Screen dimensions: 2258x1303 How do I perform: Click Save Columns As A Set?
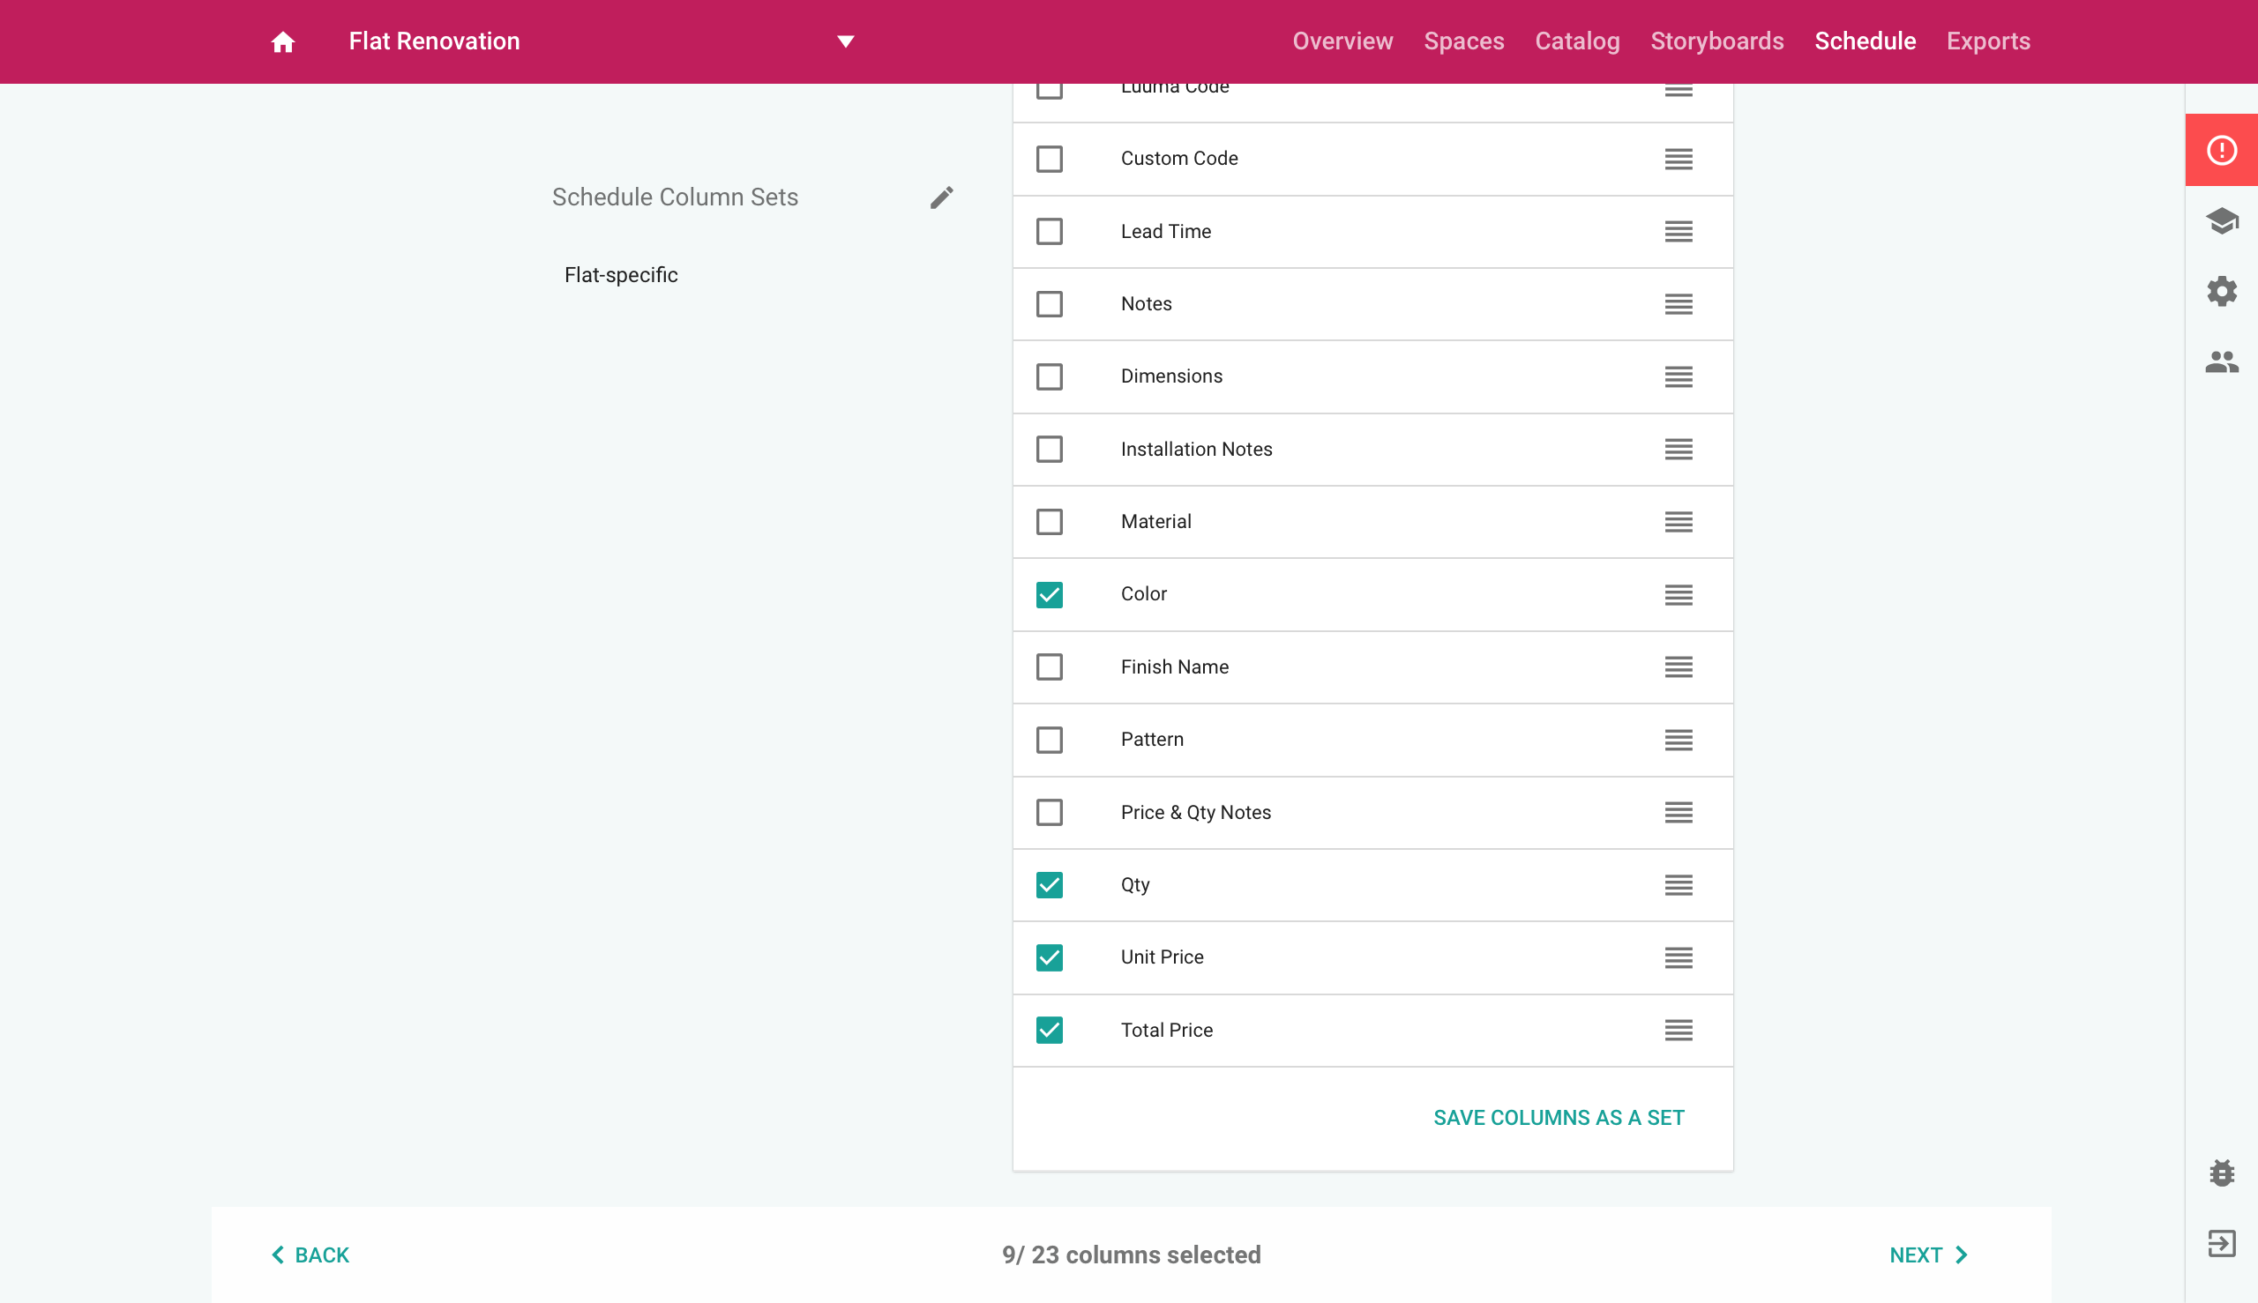coord(1558,1118)
